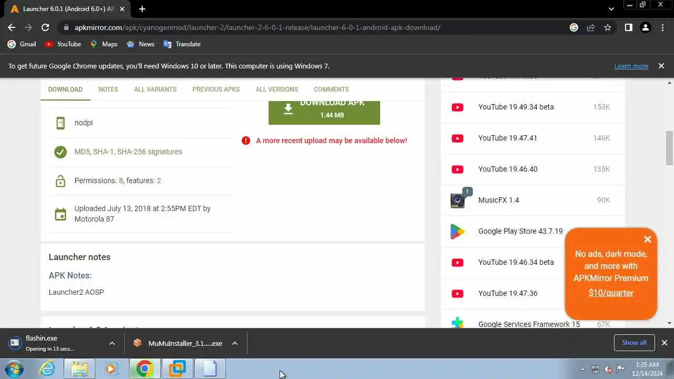Reload the page with the refresh icon
674x379 pixels.
point(45,27)
